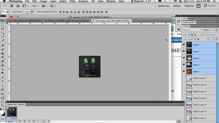
Task: Open the Forever looping options dropdown
Action: tap(12, 121)
